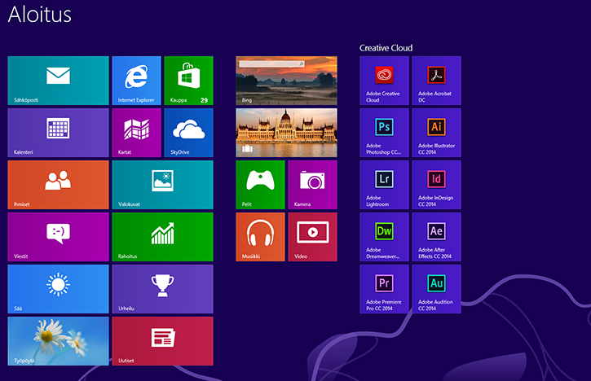Open the Rahoitus finance tile
Screen dimensions: 591x381
(162, 237)
